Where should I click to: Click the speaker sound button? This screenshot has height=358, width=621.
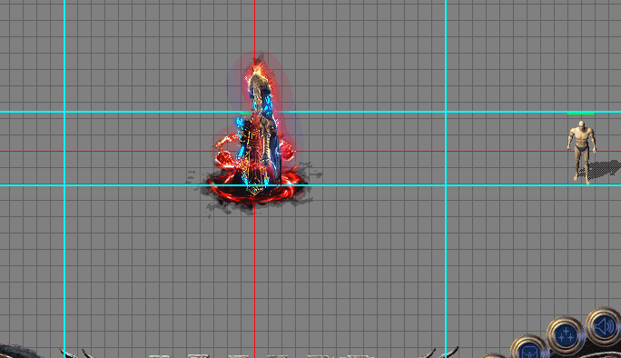604,326
